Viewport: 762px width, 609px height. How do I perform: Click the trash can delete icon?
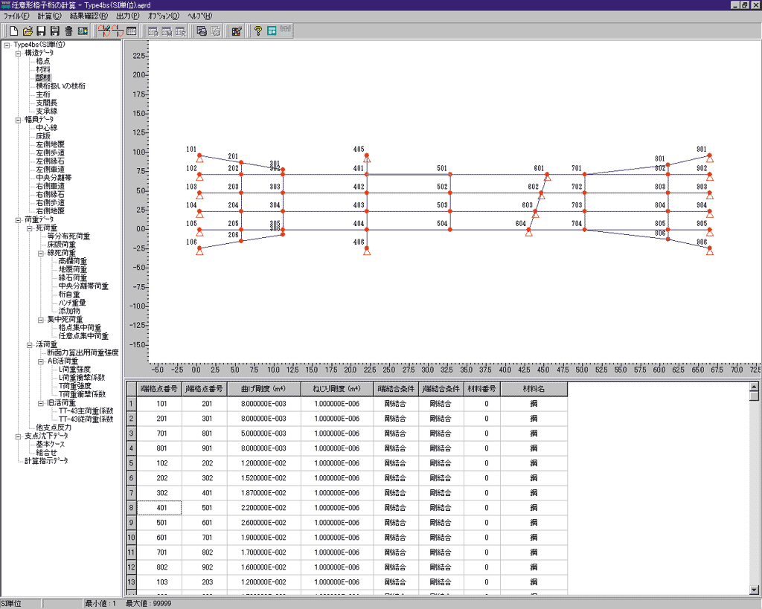coord(68,31)
